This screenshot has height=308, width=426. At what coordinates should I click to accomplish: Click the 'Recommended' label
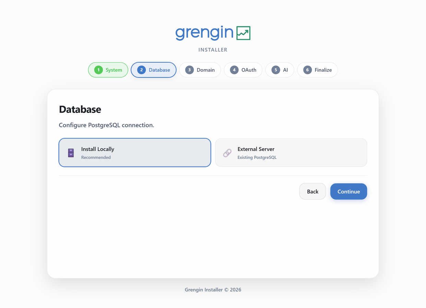click(x=96, y=157)
